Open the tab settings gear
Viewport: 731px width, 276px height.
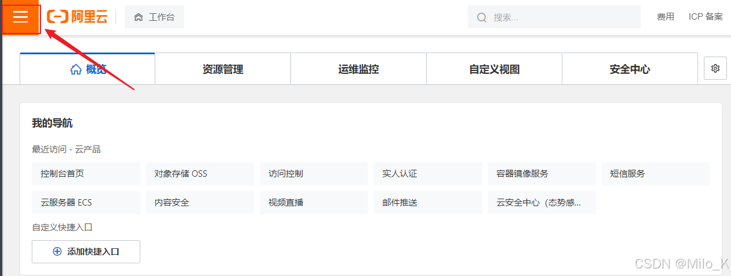[715, 69]
